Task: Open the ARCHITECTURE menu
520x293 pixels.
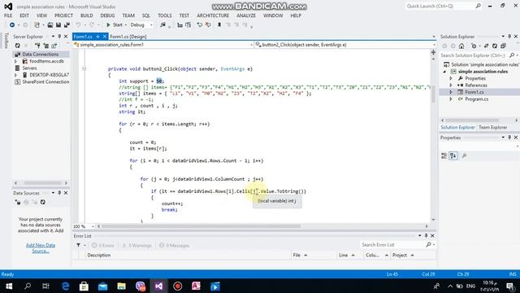Action: click(x=213, y=15)
